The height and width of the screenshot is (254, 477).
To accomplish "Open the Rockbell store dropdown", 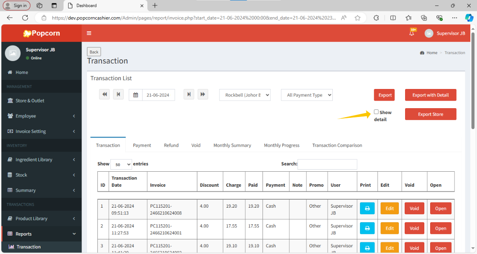I will click(245, 95).
